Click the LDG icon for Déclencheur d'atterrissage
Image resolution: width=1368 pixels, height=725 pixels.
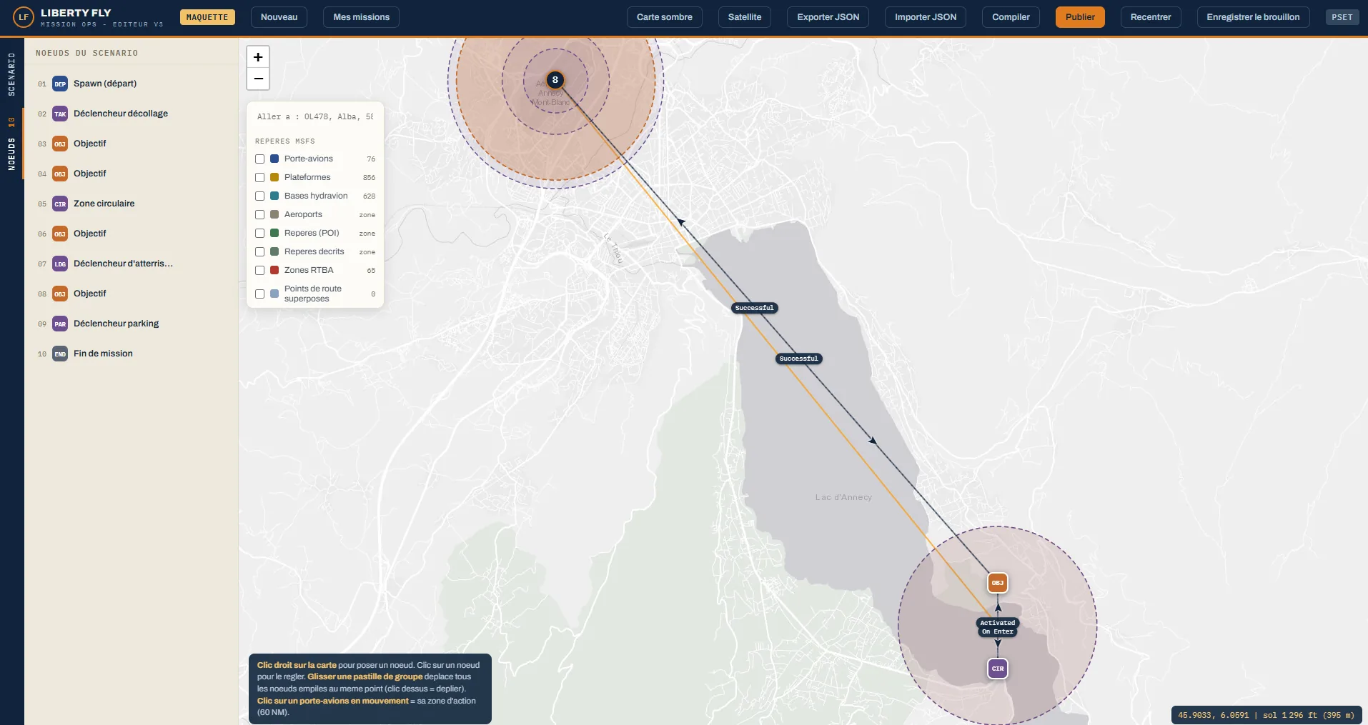coord(60,264)
